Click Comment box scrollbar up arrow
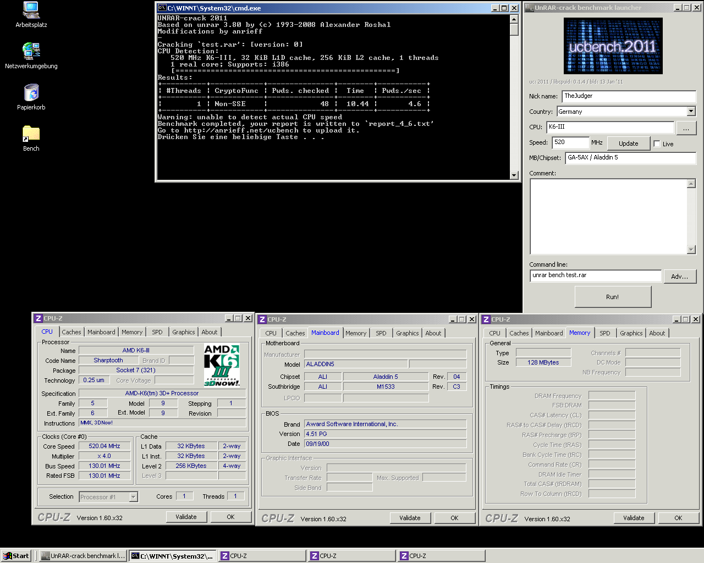704x563 pixels. [x=692, y=184]
